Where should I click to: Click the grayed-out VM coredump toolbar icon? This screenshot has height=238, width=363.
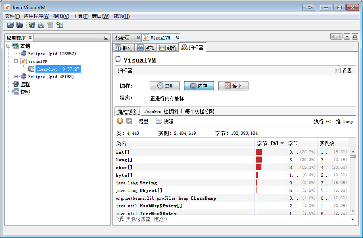(x=50, y=25)
